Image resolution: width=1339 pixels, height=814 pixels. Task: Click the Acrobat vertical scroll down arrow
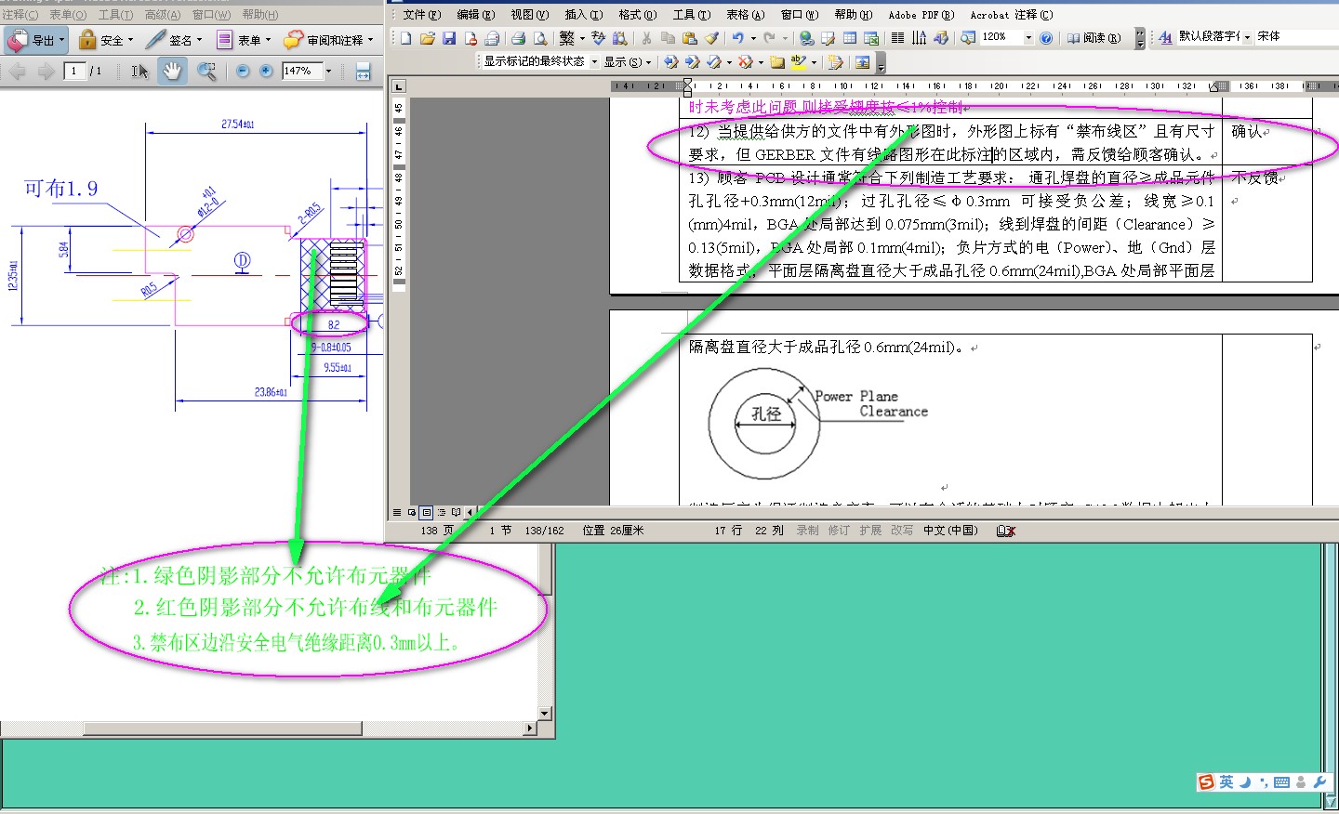(545, 714)
